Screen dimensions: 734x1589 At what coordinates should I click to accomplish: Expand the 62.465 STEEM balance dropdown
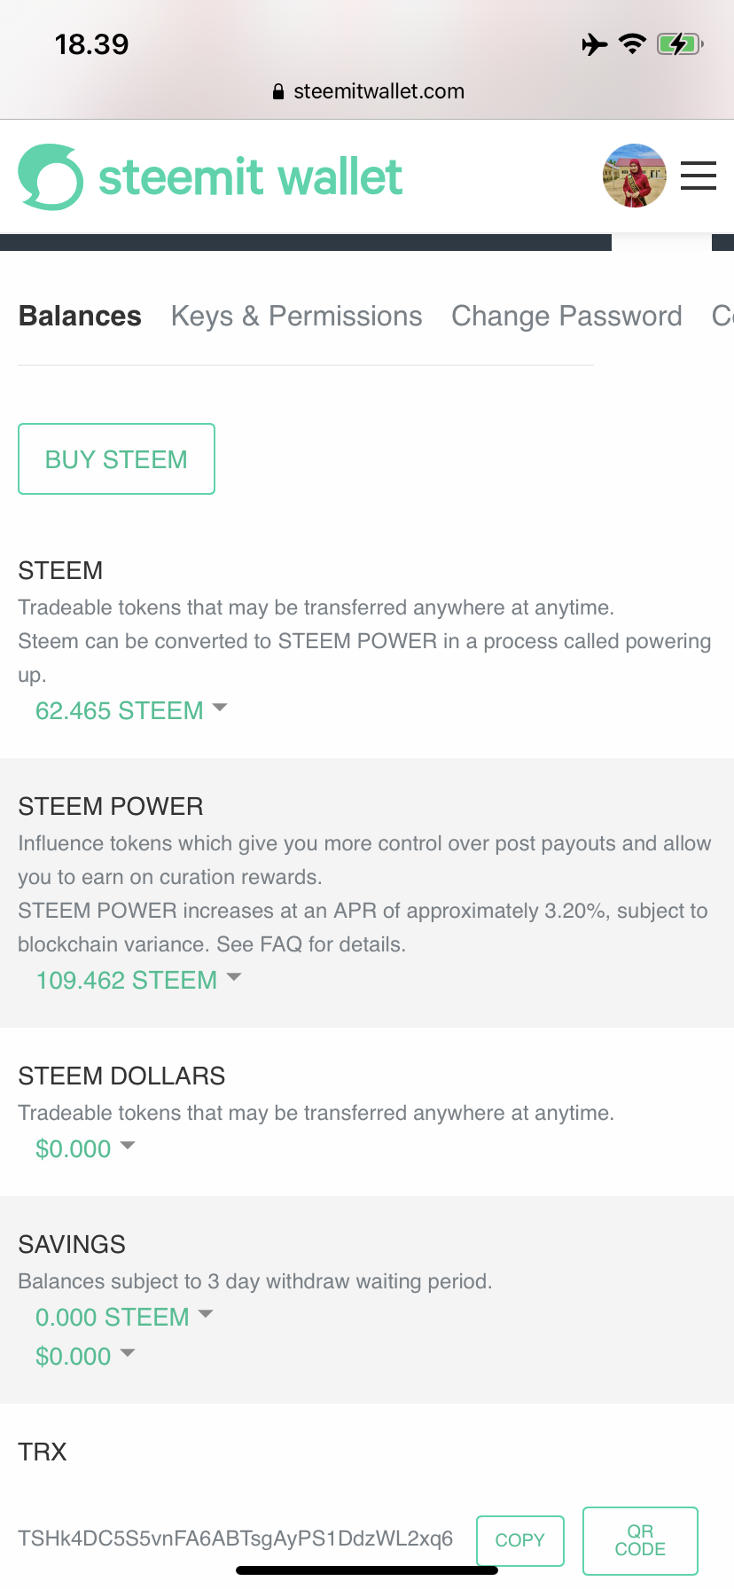click(131, 710)
